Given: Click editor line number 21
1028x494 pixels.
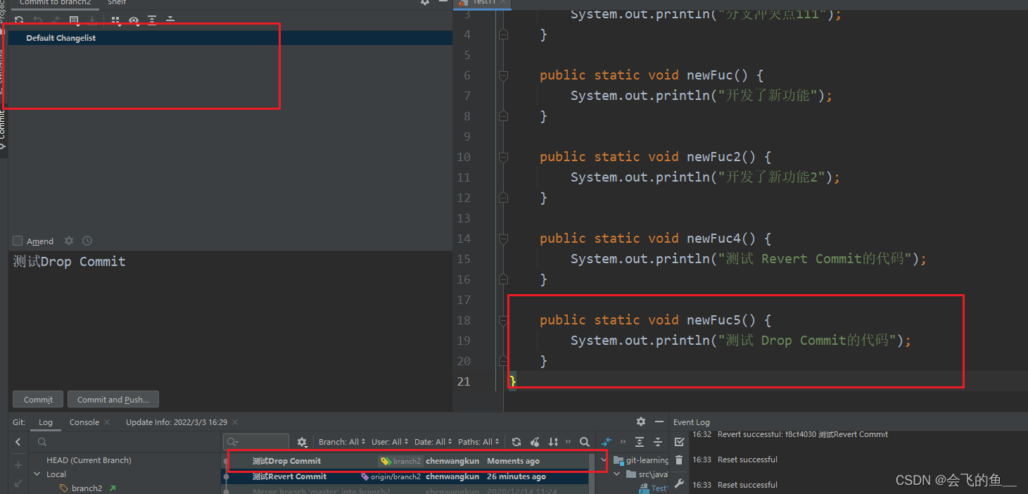Looking at the screenshot, I should click(x=463, y=381).
